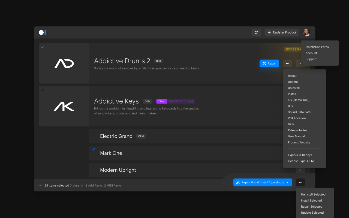The width and height of the screenshot is (349, 218).
Task: Click the app logo in top-left
Action: point(43,32)
